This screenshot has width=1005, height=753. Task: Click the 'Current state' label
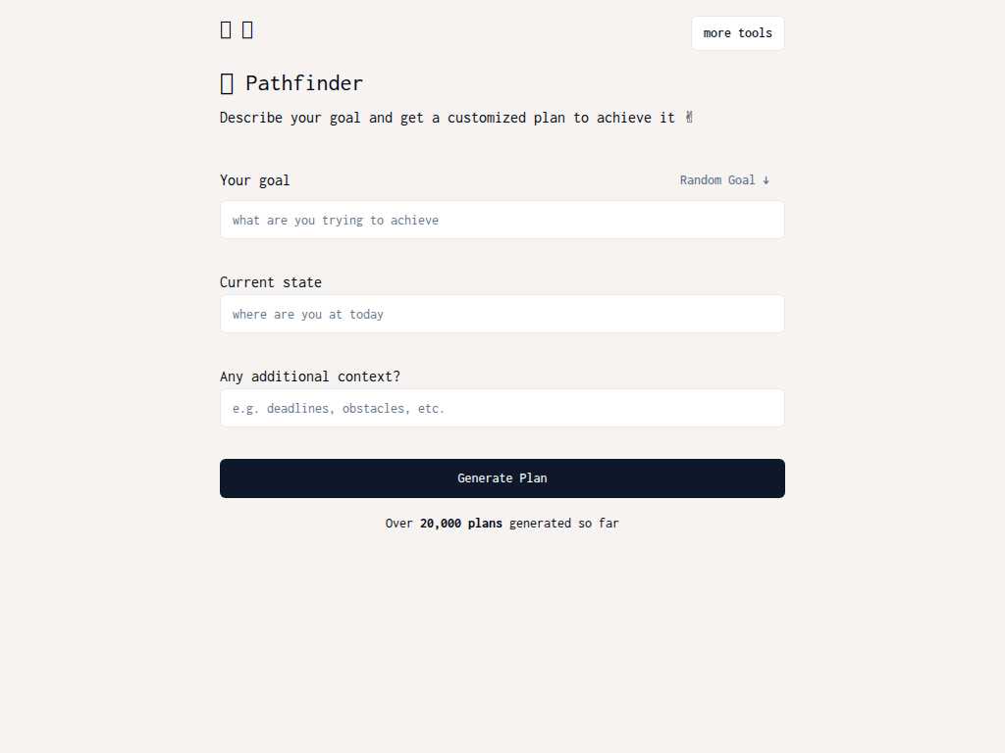point(271,282)
